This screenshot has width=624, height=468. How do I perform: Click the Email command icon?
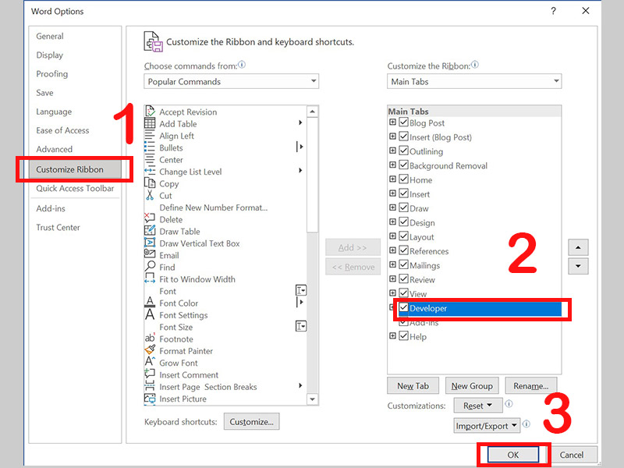pos(150,254)
